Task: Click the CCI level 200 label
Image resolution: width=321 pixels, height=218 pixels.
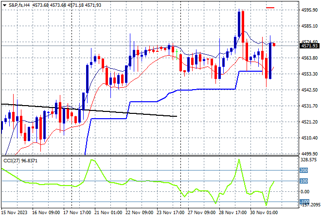Action: click(x=303, y=170)
